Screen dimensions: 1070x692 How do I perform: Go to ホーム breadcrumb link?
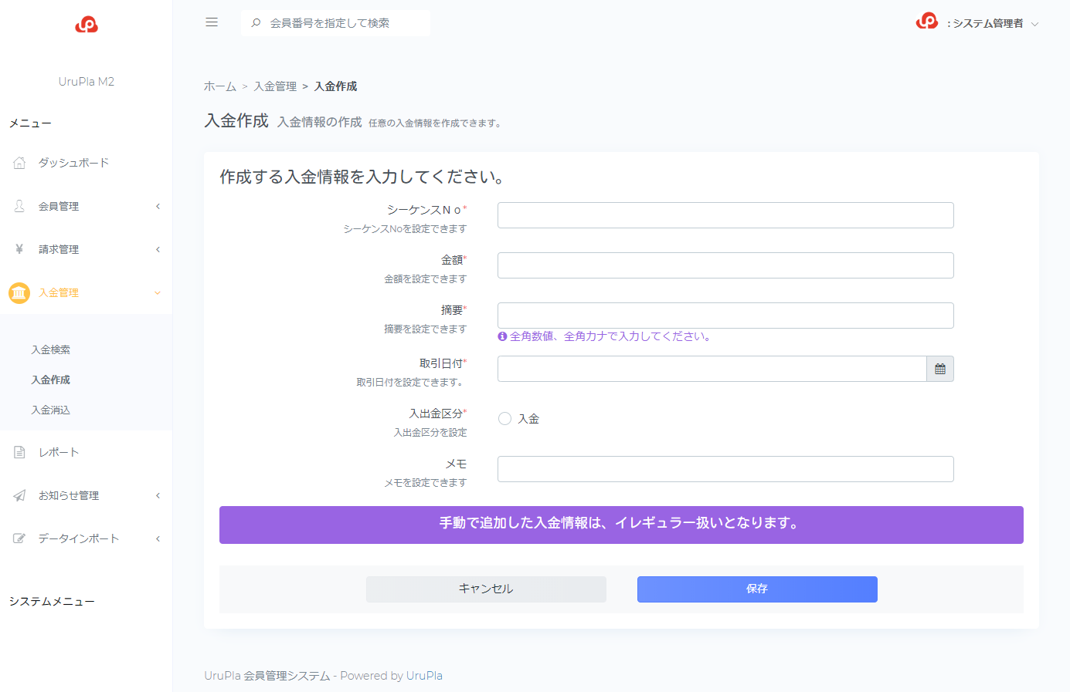220,86
